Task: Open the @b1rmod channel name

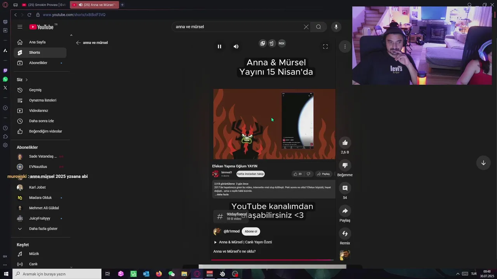Action: [231, 231]
